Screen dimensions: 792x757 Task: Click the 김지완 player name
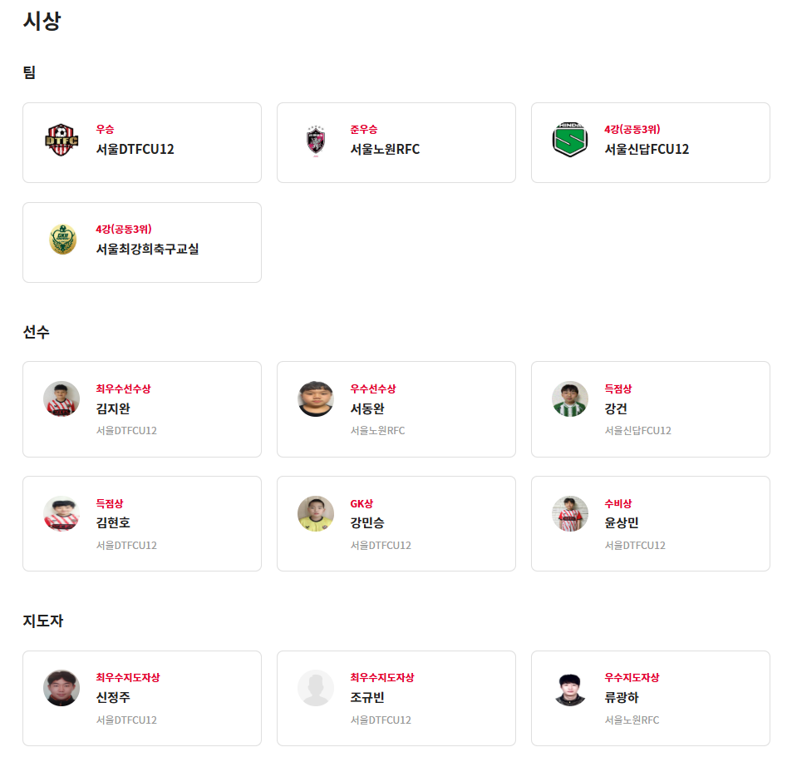[113, 408]
